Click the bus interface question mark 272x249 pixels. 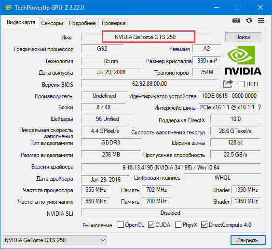pos(259,107)
